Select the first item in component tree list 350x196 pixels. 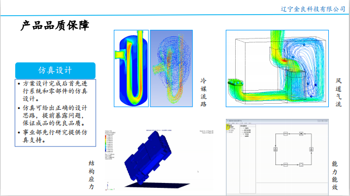245,128
